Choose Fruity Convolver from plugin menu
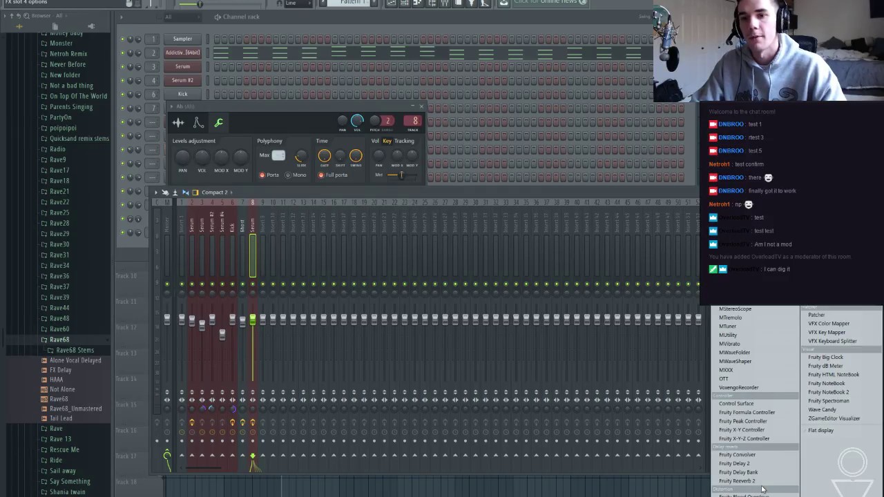The image size is (884, 497). point(737,455)
